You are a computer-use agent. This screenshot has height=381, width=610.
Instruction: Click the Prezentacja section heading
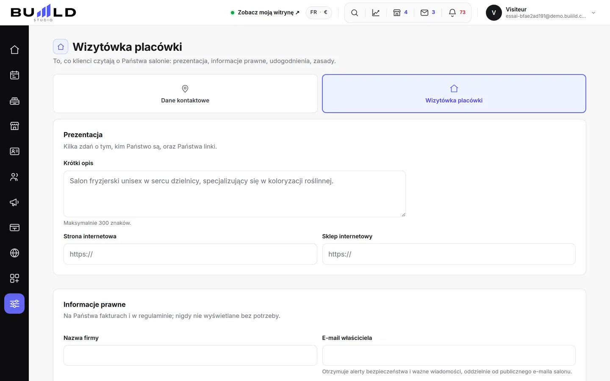pyautogui.click(x=83, y=135)
